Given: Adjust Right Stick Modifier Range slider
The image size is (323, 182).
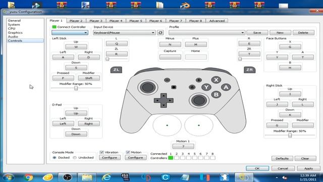Looking at the screenshot, I should (290, 135).
